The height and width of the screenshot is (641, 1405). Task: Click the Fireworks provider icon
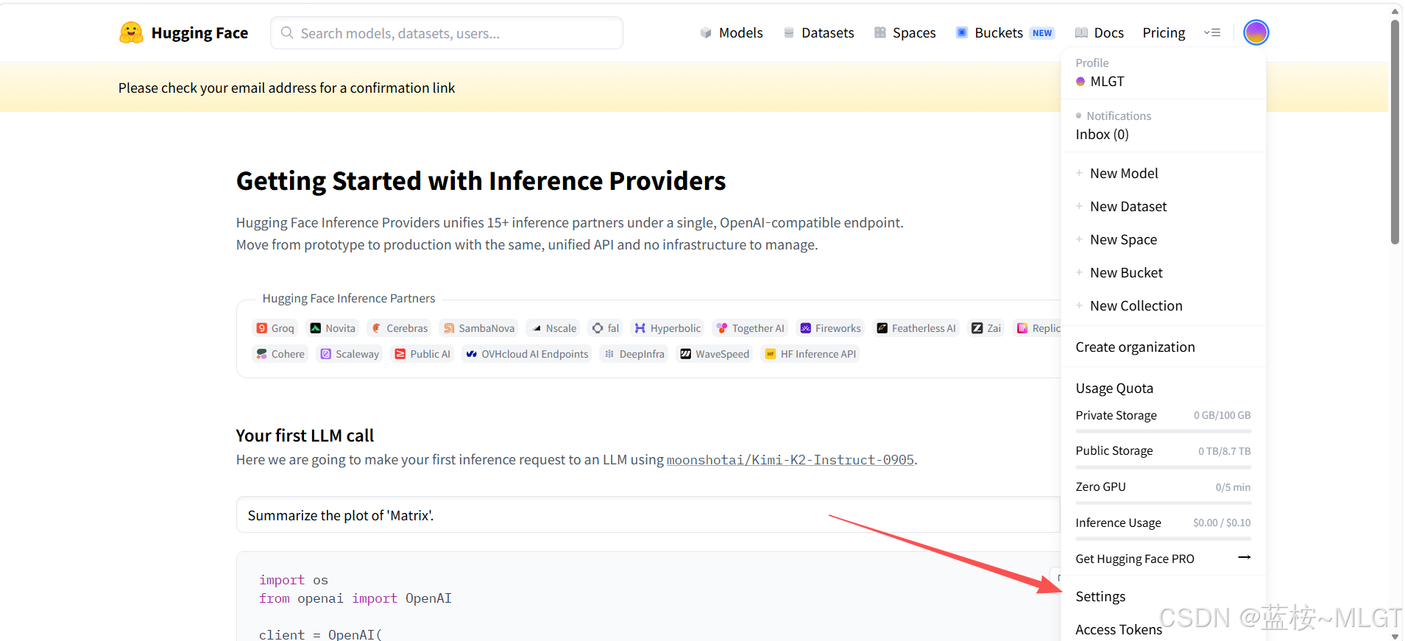[806, 328]
